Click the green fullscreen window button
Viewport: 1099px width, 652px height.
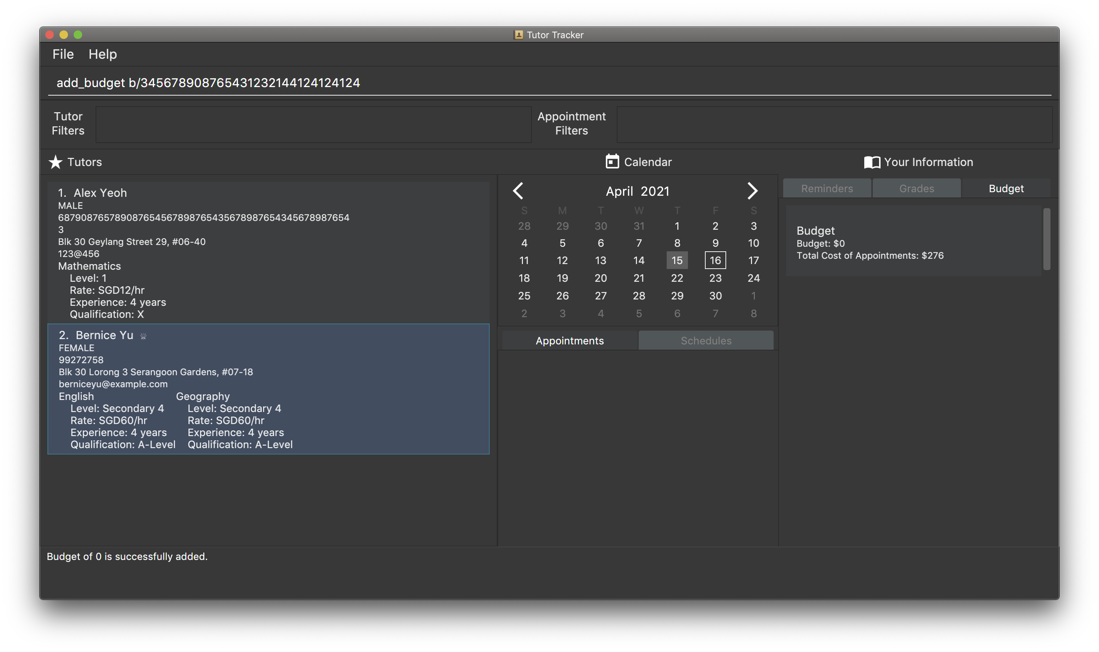[78, 35]
